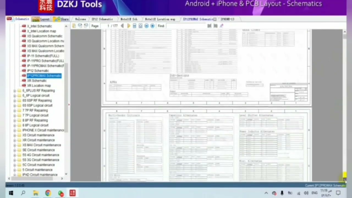This screenshot has height=198, width=352.
Task: Open the Note11E Location map tab
Action: click(x=160, y=19)
